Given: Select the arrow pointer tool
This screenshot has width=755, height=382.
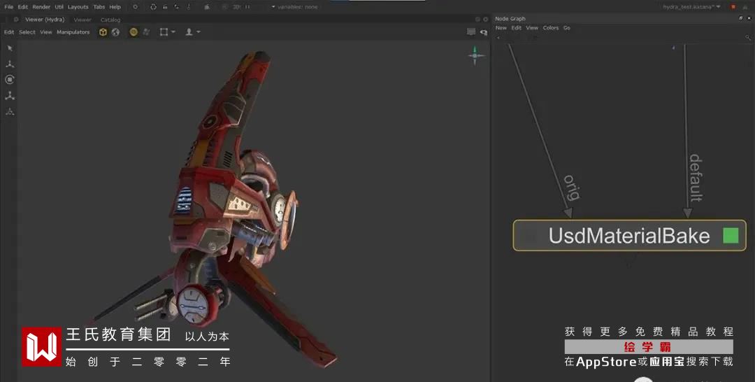Looking at the screenshot, I should point(10,49).
